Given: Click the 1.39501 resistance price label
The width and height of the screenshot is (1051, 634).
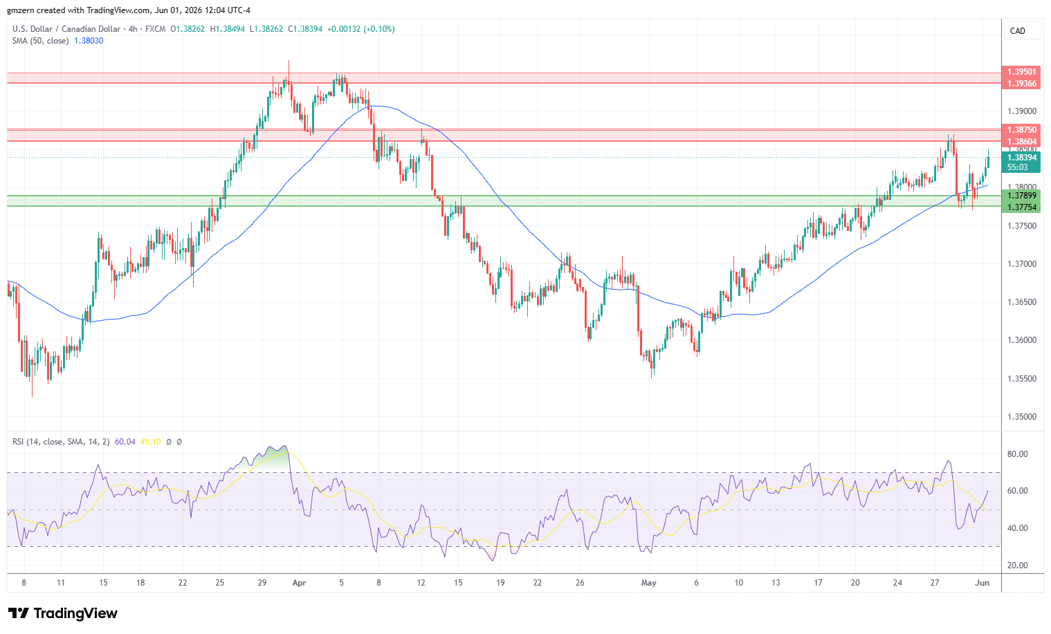Looking at the screenshot, I should click(1021, 72).
